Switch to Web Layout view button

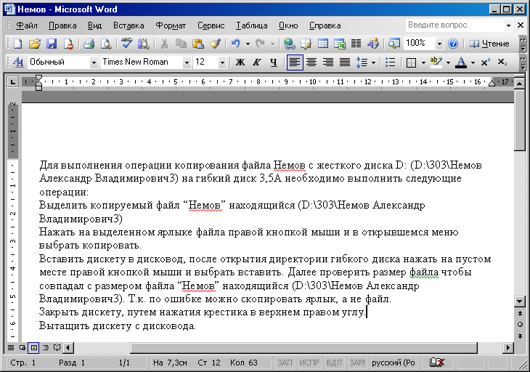23,347
